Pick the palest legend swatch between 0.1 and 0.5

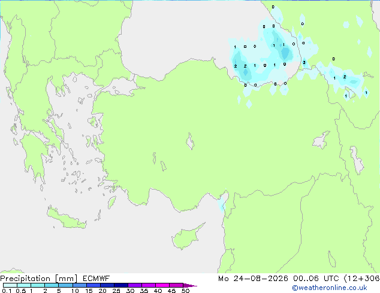point(10,285)
